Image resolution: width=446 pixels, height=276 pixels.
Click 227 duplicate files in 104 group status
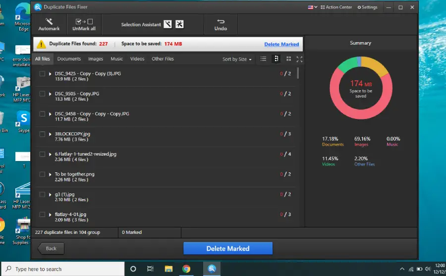[67, 232]
